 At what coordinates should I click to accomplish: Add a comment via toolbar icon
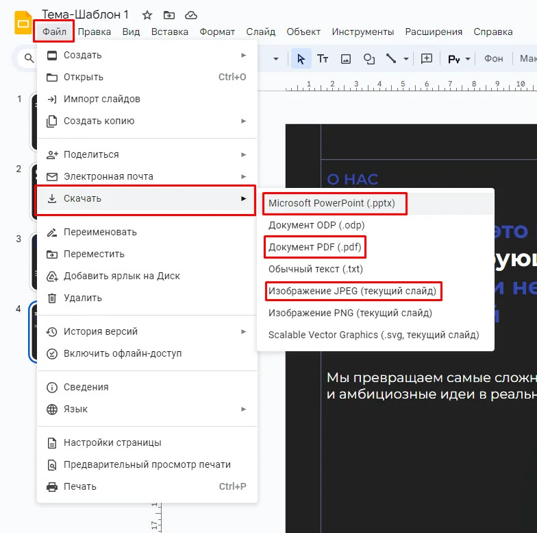pyautogui.click(x=426, y=59)
